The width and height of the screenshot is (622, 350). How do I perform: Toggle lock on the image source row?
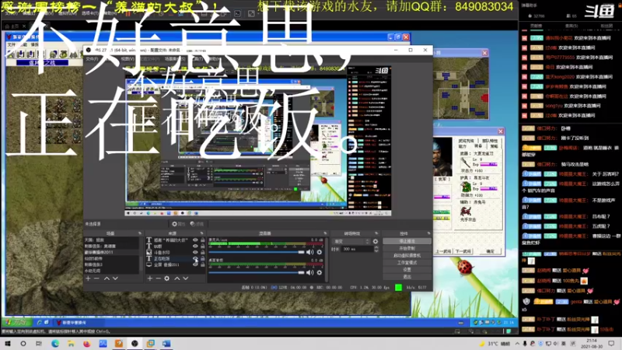(x=202, y=252)
